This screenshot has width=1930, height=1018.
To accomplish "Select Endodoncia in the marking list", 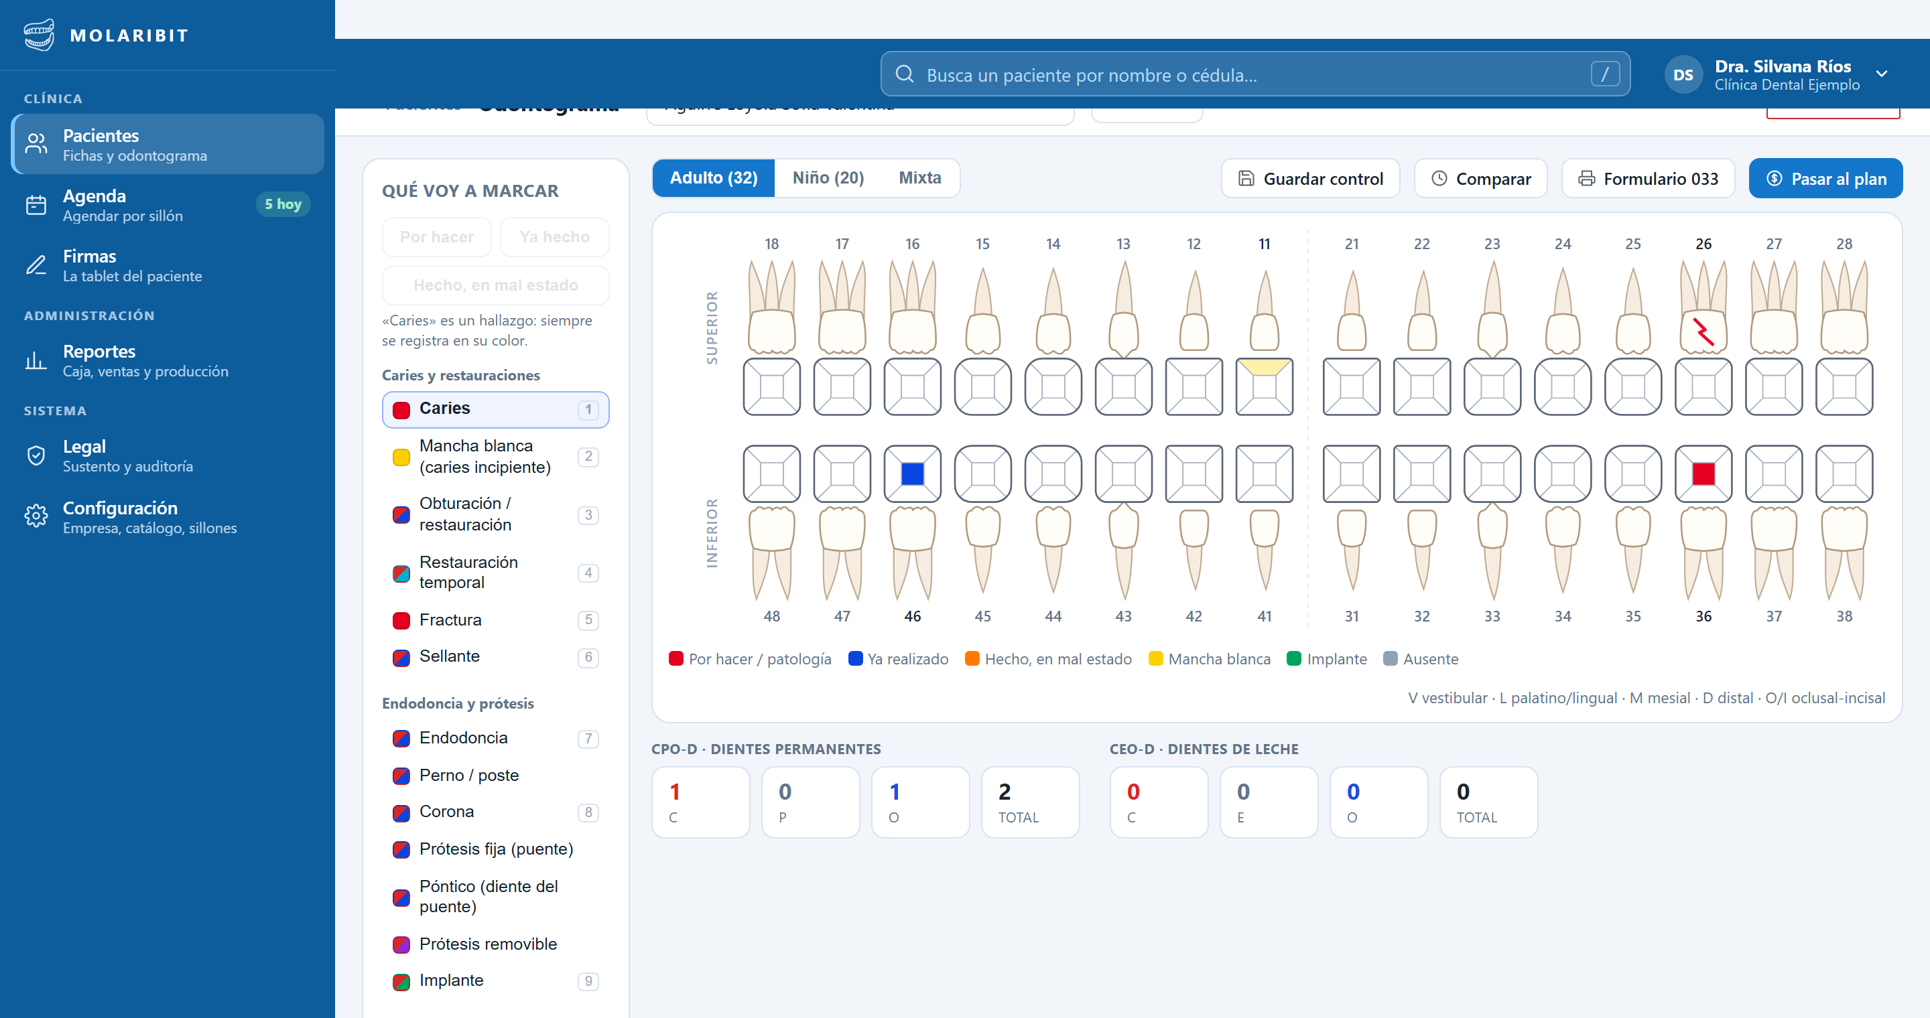I will click(495, 738).
